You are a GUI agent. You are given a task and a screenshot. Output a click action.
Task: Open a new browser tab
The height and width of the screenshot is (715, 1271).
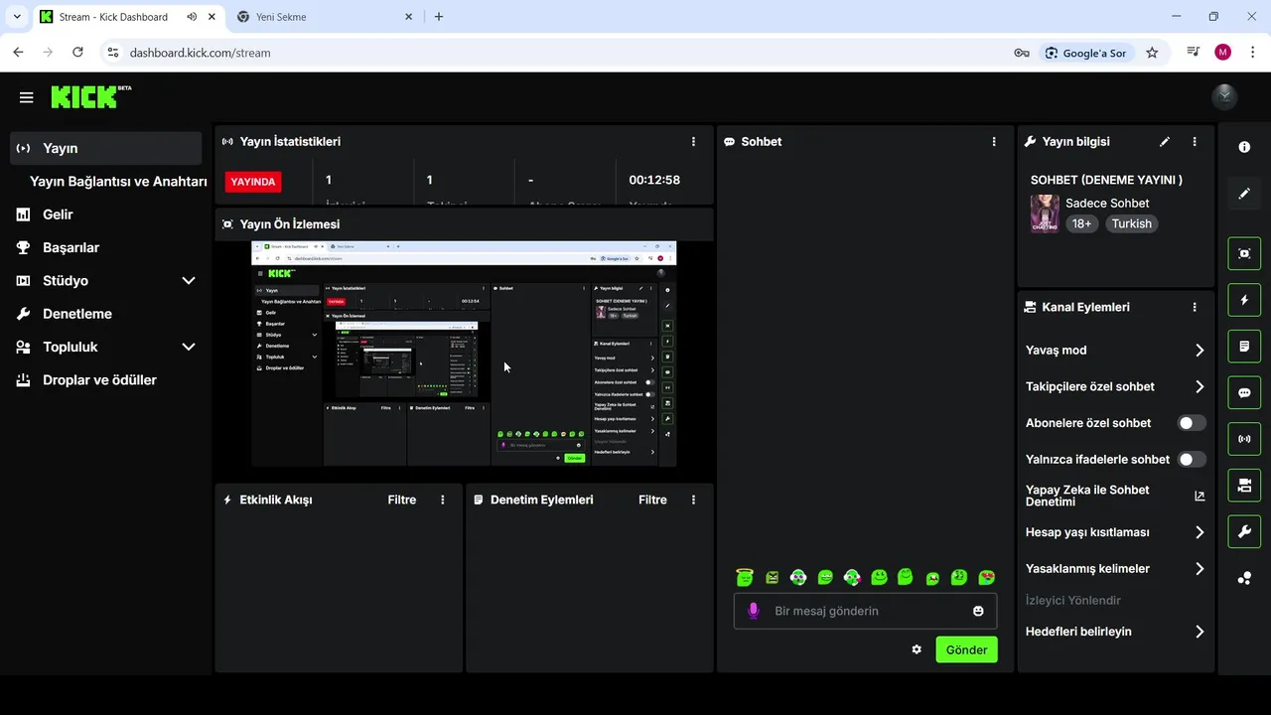coord(439,17)
